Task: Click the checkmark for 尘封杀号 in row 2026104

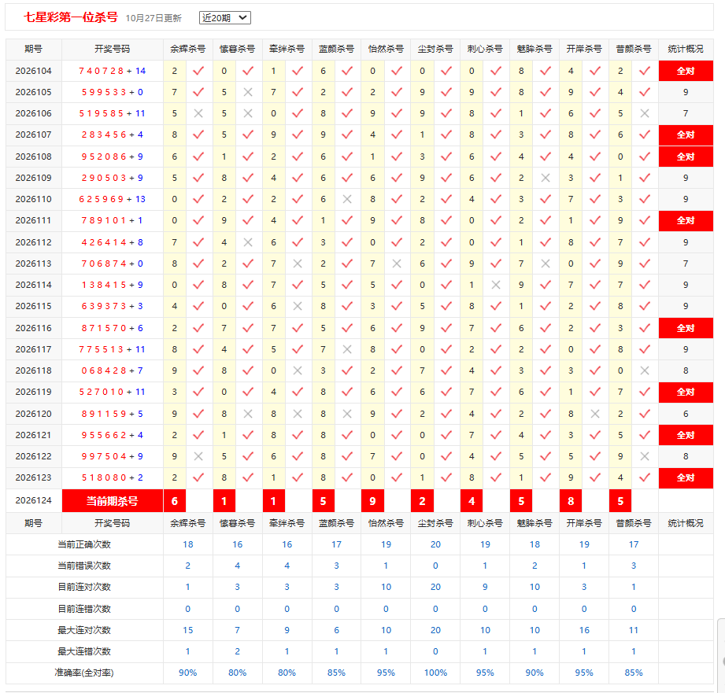Action: coord(446,71)
